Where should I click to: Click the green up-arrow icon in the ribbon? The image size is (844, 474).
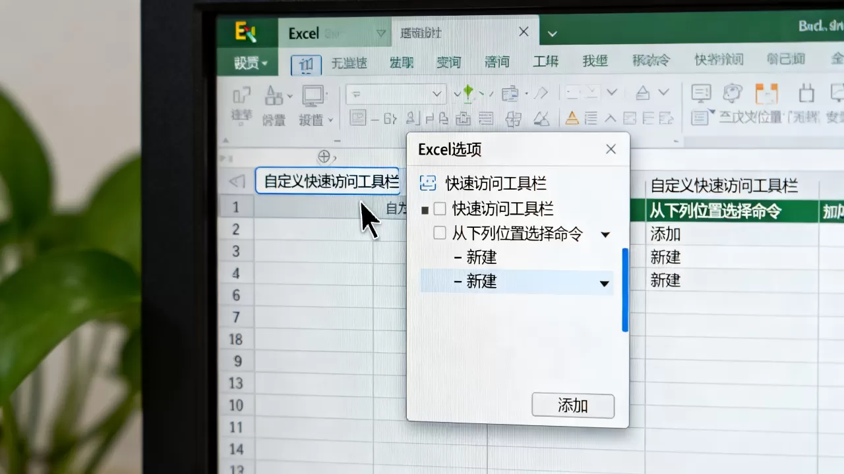(x=468, y=93)
